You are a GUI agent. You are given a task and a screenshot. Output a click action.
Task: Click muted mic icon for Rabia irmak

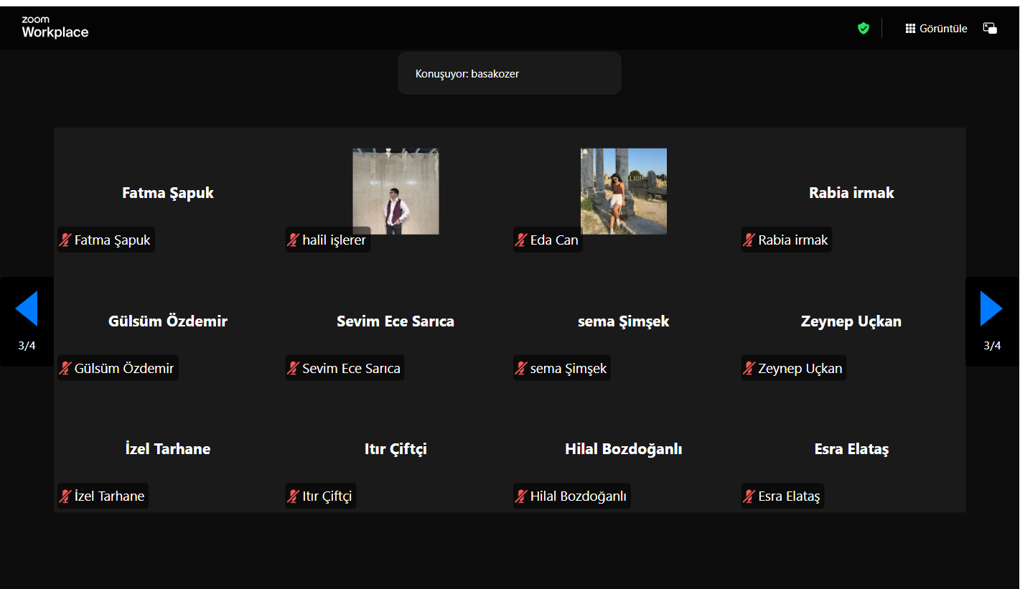[x=749, y=240]
